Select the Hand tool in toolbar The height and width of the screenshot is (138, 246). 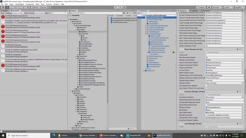(x=3, y=7)
